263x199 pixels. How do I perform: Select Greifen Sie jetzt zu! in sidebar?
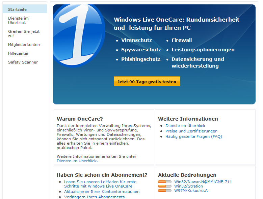click(24, 33)
